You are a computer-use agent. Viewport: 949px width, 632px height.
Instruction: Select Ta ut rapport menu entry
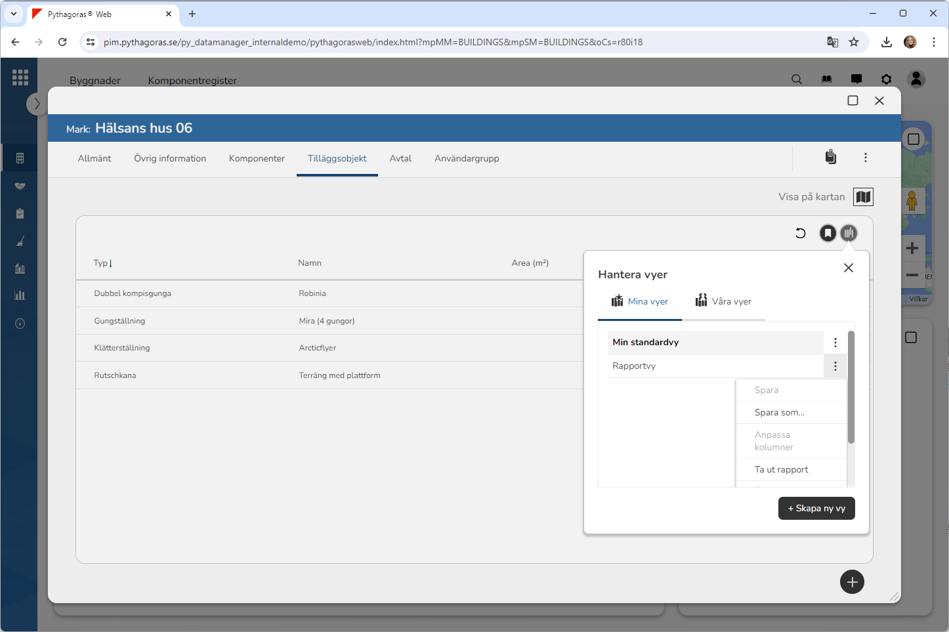(x=781, y=470)
